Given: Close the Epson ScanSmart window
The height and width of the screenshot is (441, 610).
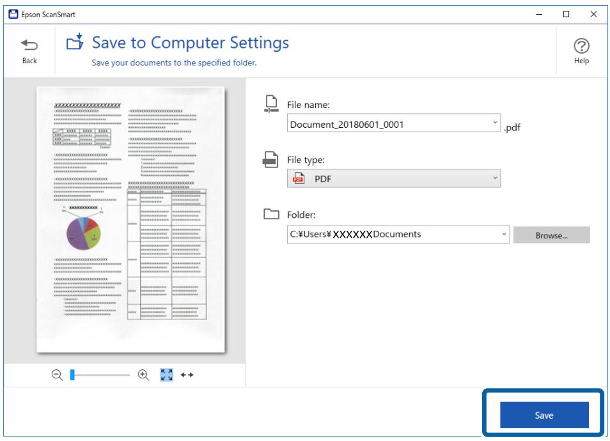Looking at the screenshot, I should pos(593,15).
